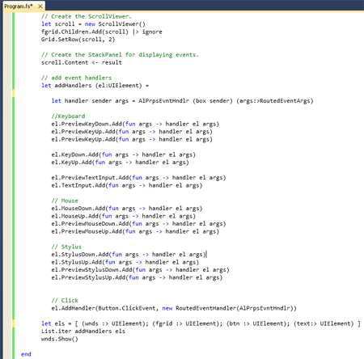Image resolution: width=364 pixels, height=359 pixels.
Task: Click the comment '// Create the ScrollViewer.'
Action: pyautogui.click(x=87, y=16)
